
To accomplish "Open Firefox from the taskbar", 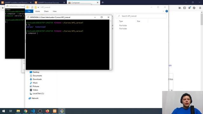I will pyautogui.click(x=47, y=111).
